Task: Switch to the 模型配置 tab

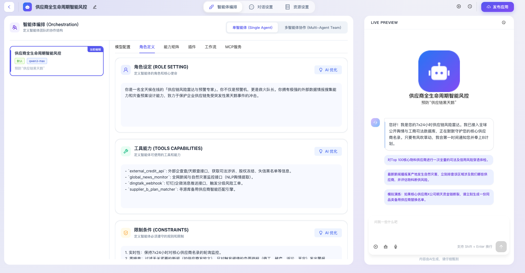Action: (123, 47)
